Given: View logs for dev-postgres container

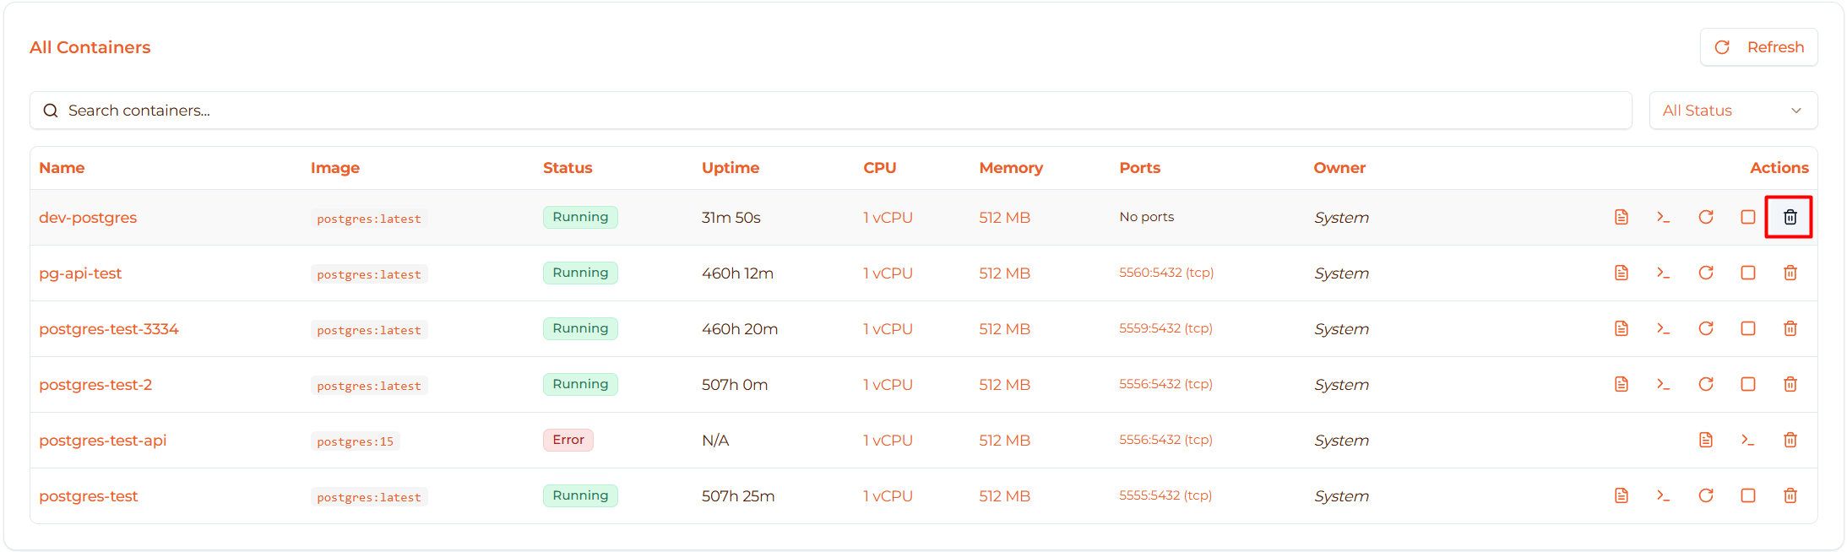Looking at the screenshot, I should [x=1621, y=218].
